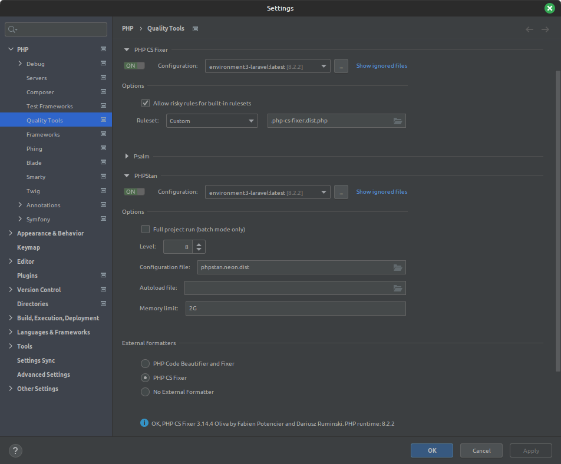Toggle PHPStan ON switch
This screenshot has height=464, width=561.
(134, 191)
